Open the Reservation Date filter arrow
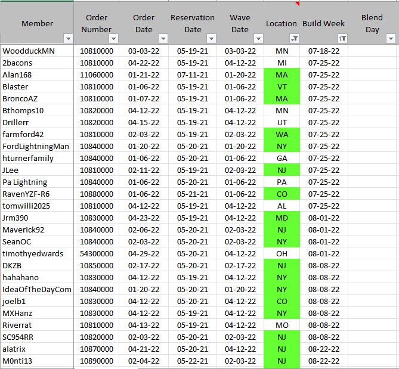This screenshot has width=399, height=369. click(x=211, y=39)
